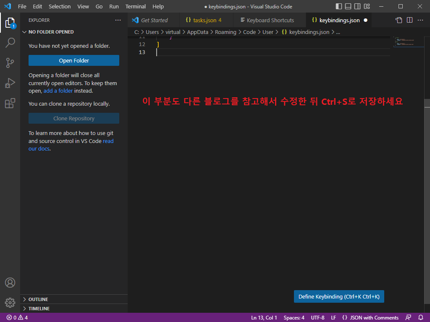This screenshot has height=322, width=430.
Task: Click the AppData breadcrumb segment
Action: coord(197,32)
